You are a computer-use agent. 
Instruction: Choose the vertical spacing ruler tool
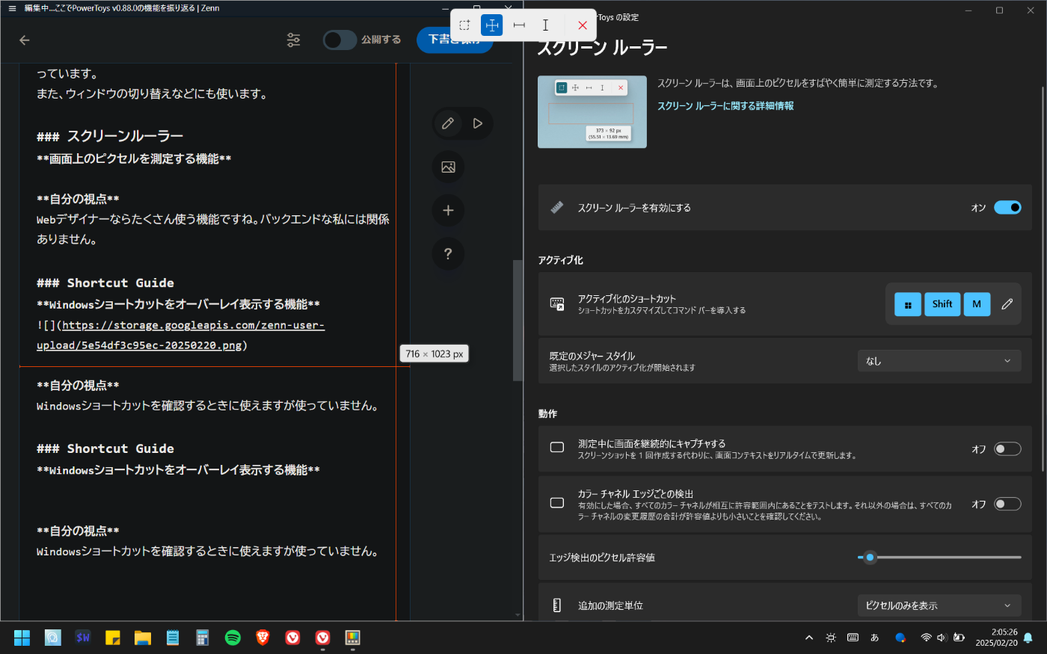tap(546, 25)
